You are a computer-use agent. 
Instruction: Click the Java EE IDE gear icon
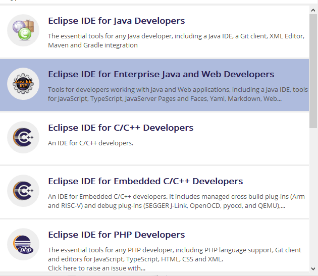pos(23,84)
